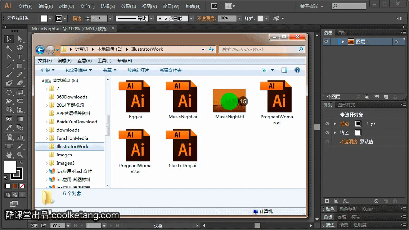Select the Magic Wand tool
Image resolution: width=409 pixels, height=230 pixels.
pos(9,48)
